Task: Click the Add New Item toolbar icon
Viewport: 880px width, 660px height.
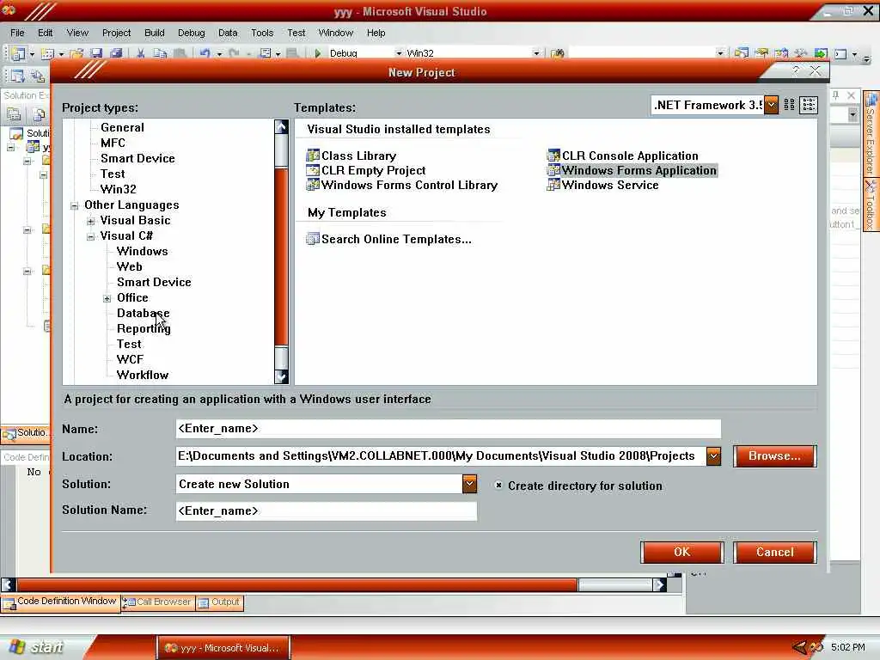Action: pos(48,53)
